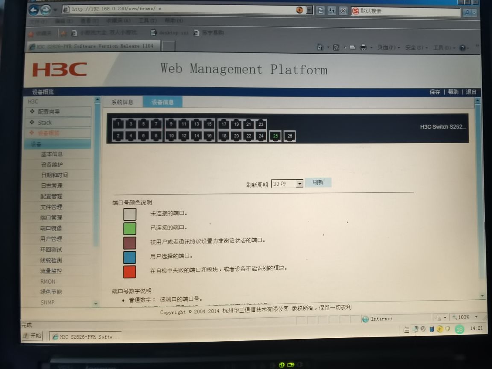The height and width of the screenshot is (369, 492).
Task: Click the 14:21 system clock
Action: click(x=476, y=328)
